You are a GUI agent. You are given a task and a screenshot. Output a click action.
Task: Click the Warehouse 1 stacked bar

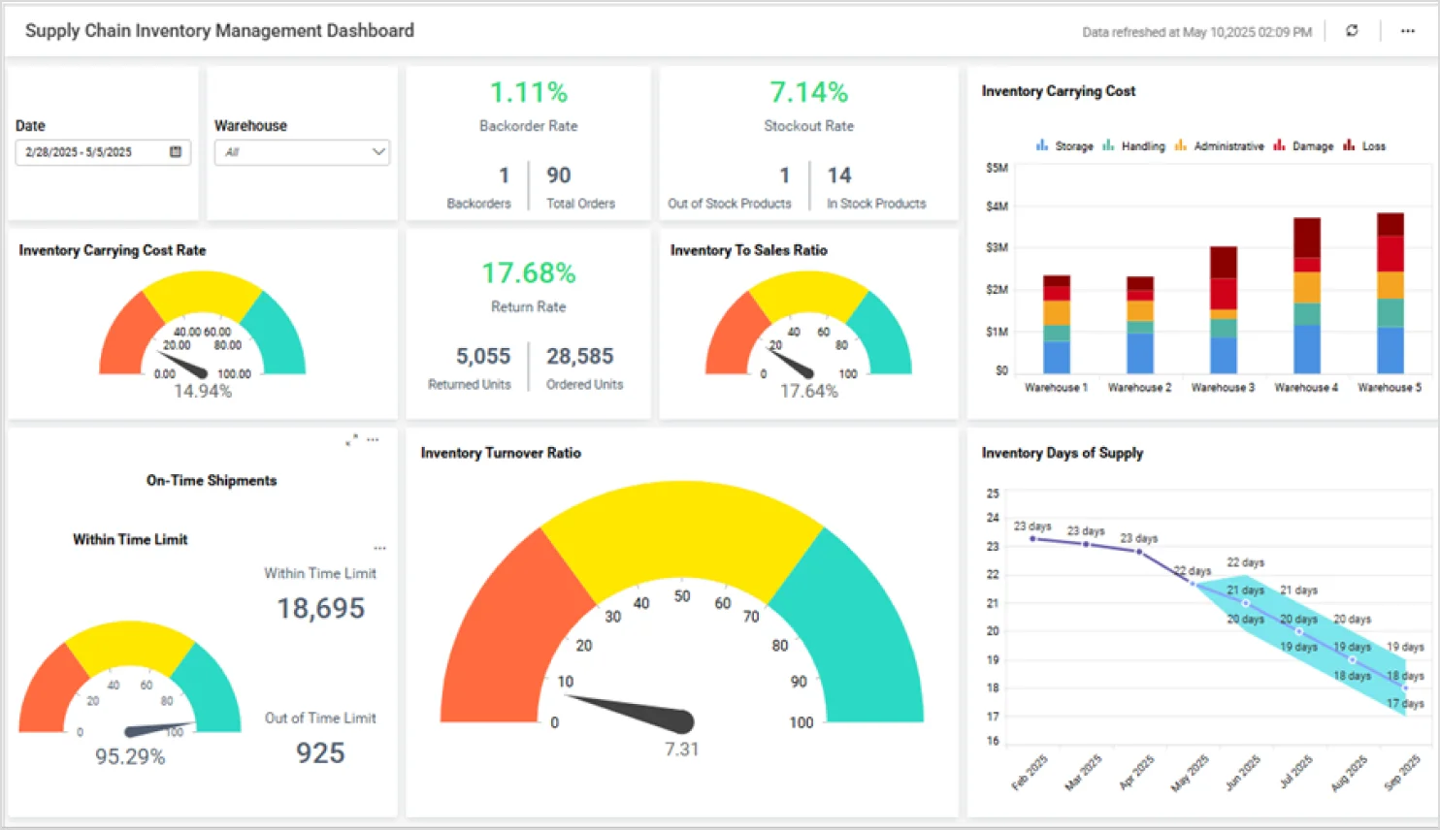pyautogui.click(x=1057, y=325)
